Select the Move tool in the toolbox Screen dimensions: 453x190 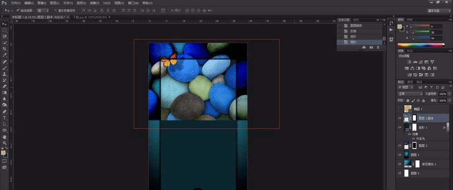(x=5, y=24)
